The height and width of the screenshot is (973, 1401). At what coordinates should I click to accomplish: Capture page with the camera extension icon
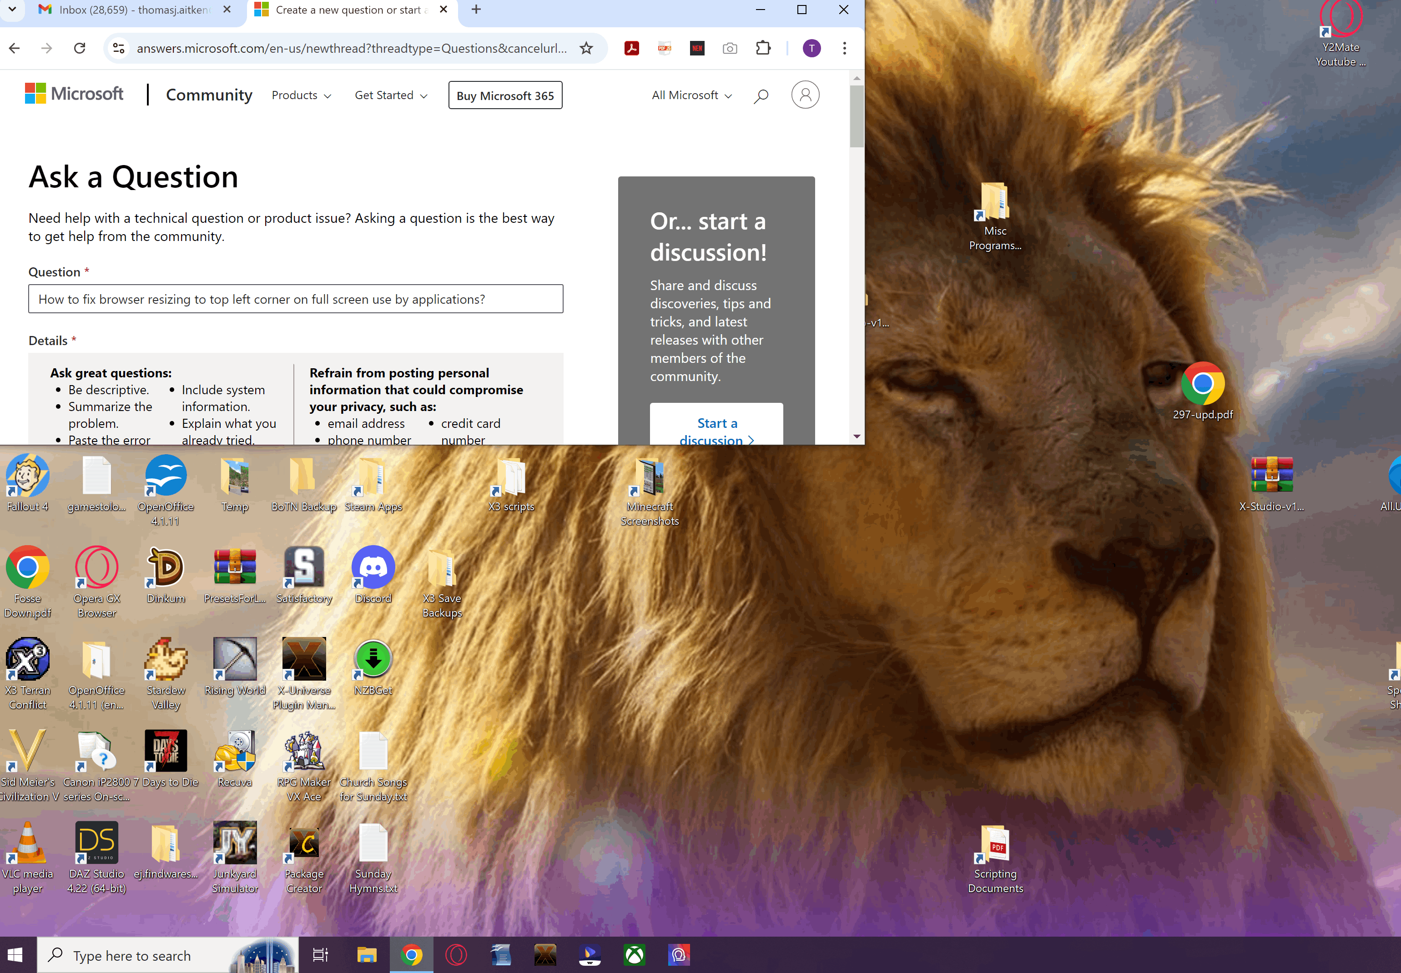pyautogui.click(x=730, y=48)
